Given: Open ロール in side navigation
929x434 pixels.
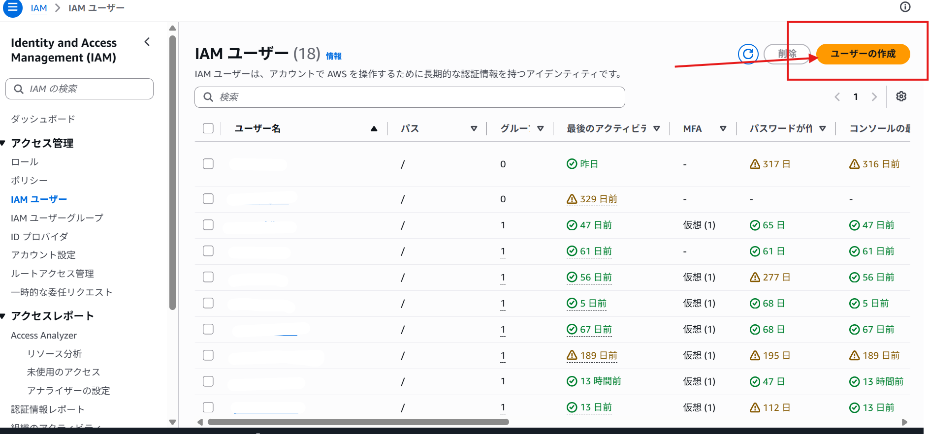Looking at the screenshot, I should 25,162.
